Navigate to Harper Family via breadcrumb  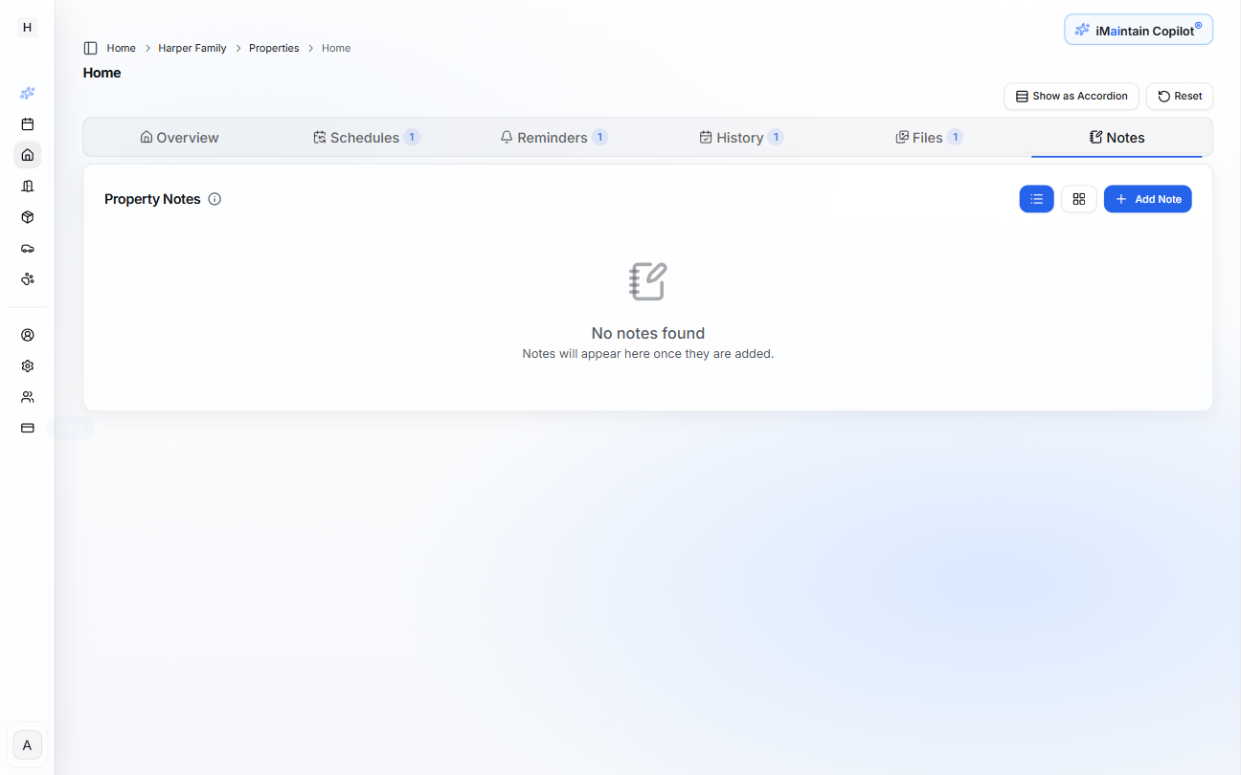(x=192, y=47)
